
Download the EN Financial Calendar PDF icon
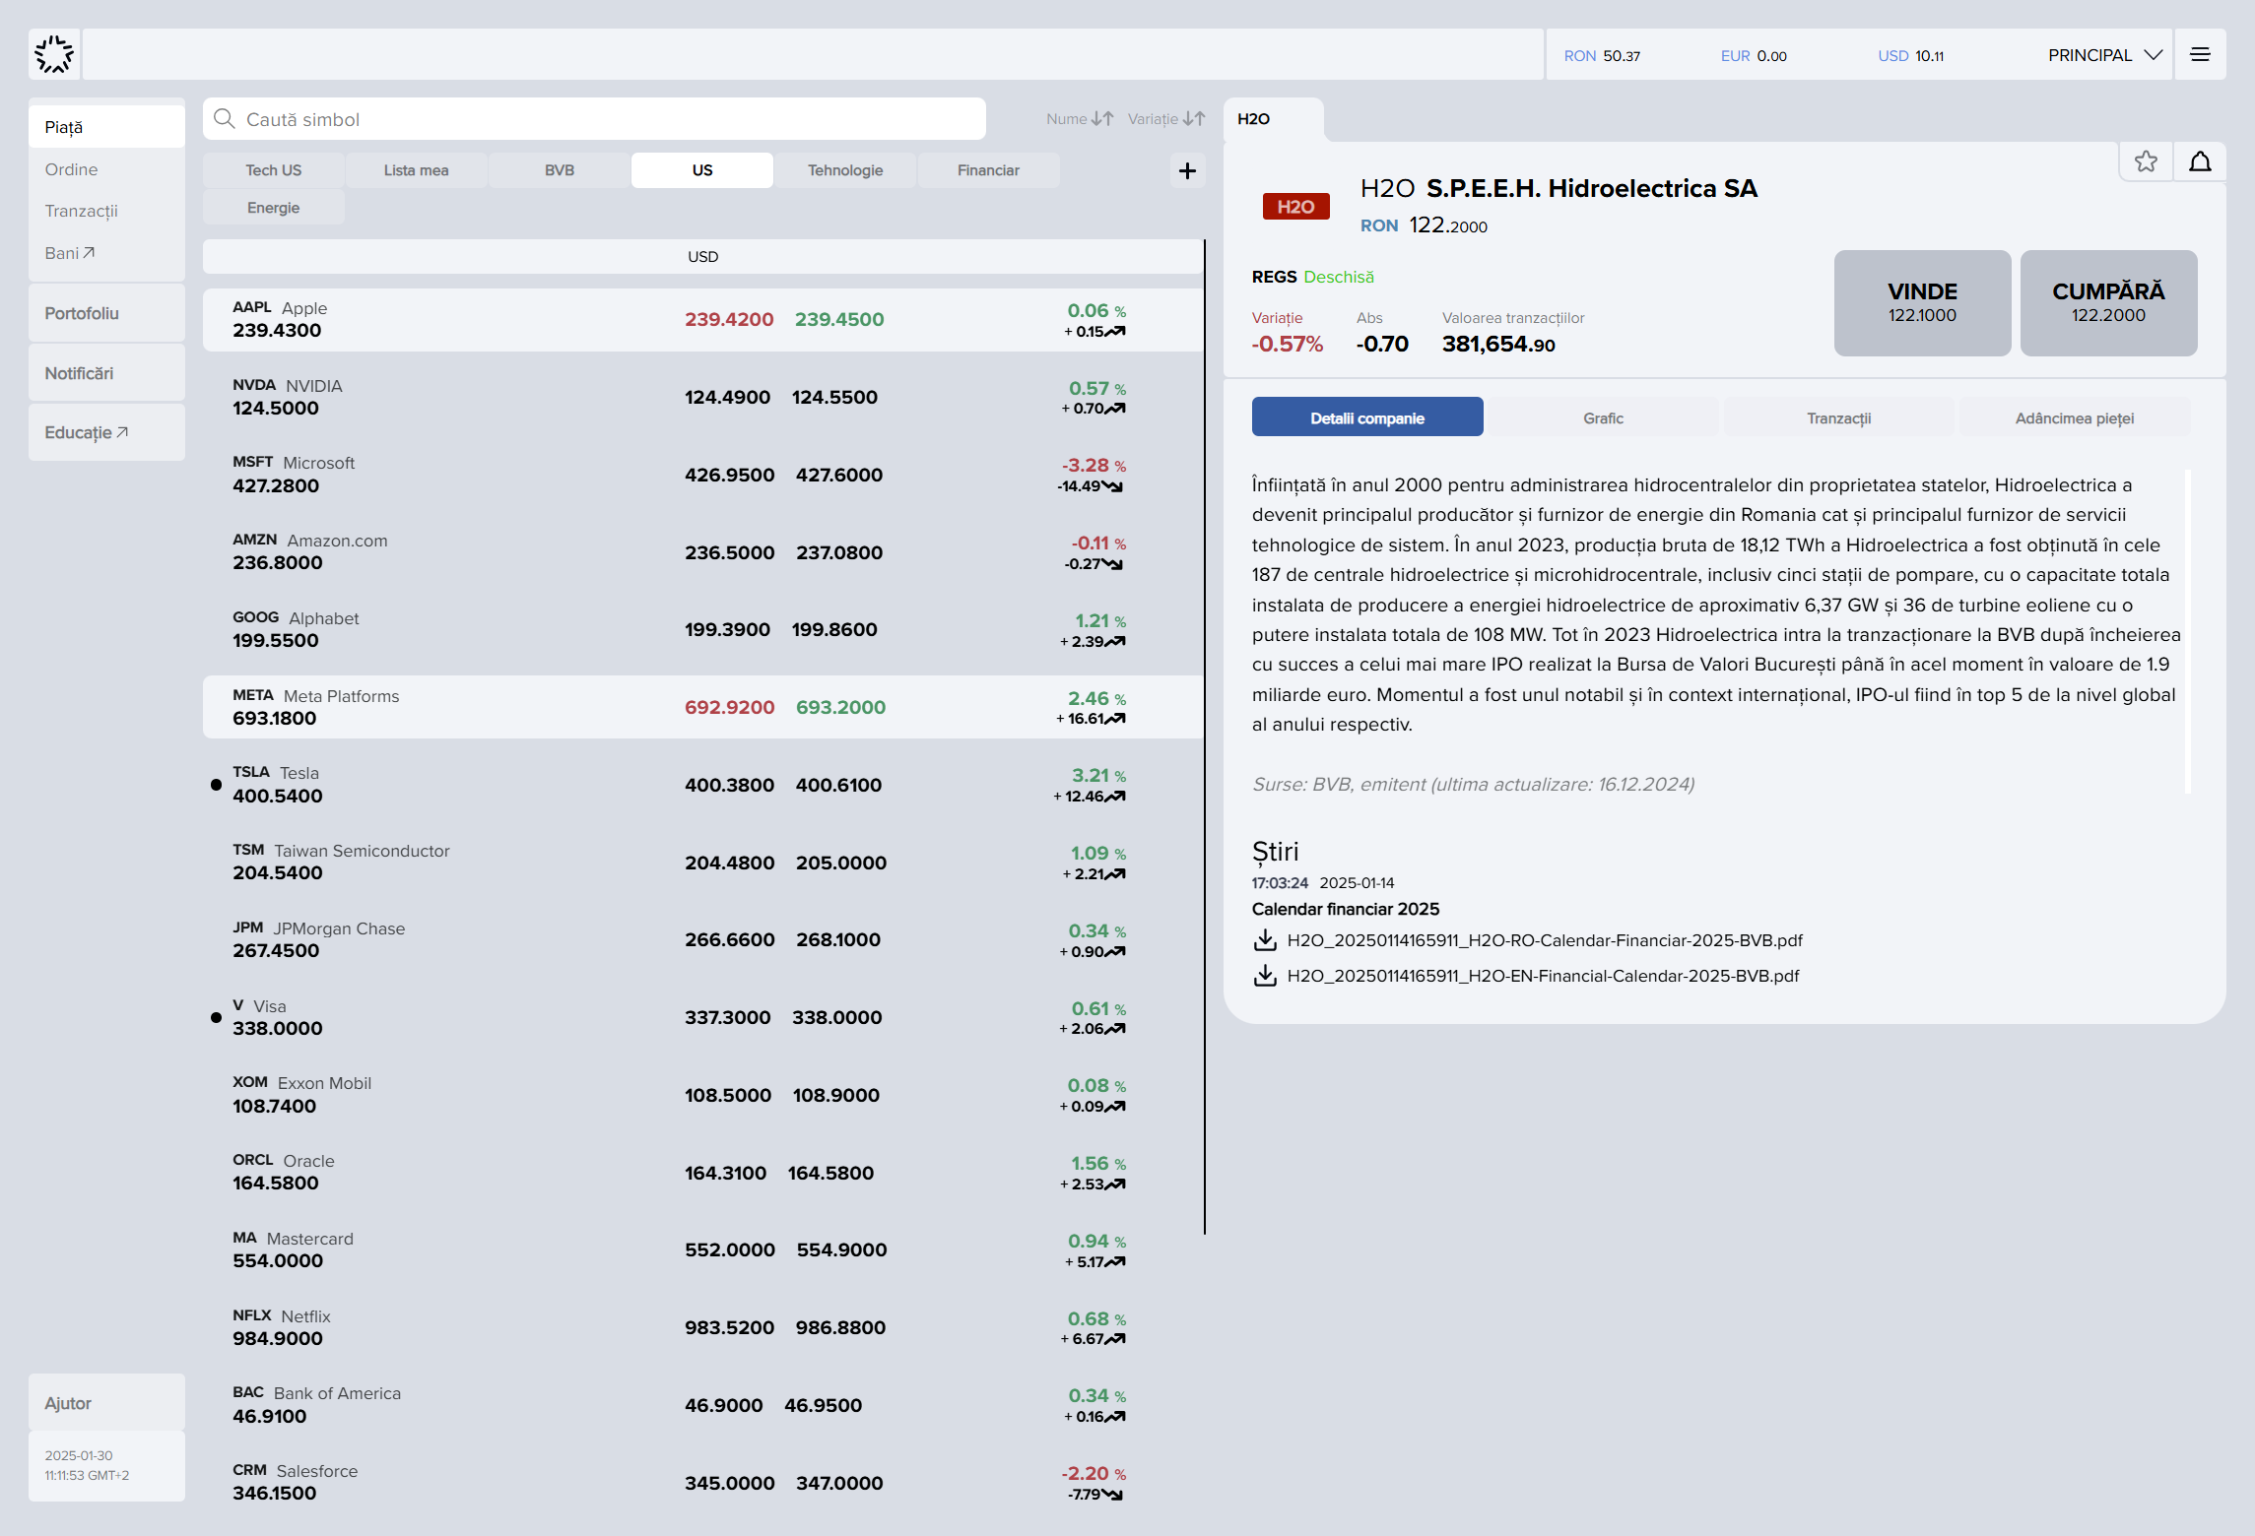pos(1265,976)
